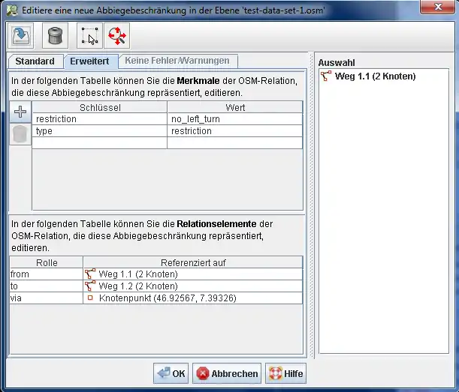Click the Schlüssel column header
This screenshot has height=392, width=459.
coord(99,107)
